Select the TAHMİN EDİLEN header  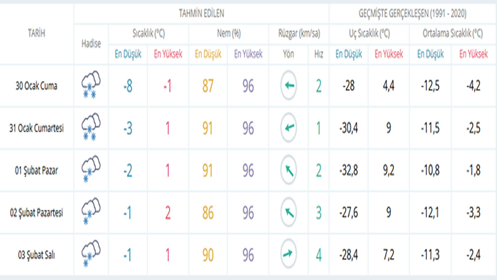[x=201, y=14]
